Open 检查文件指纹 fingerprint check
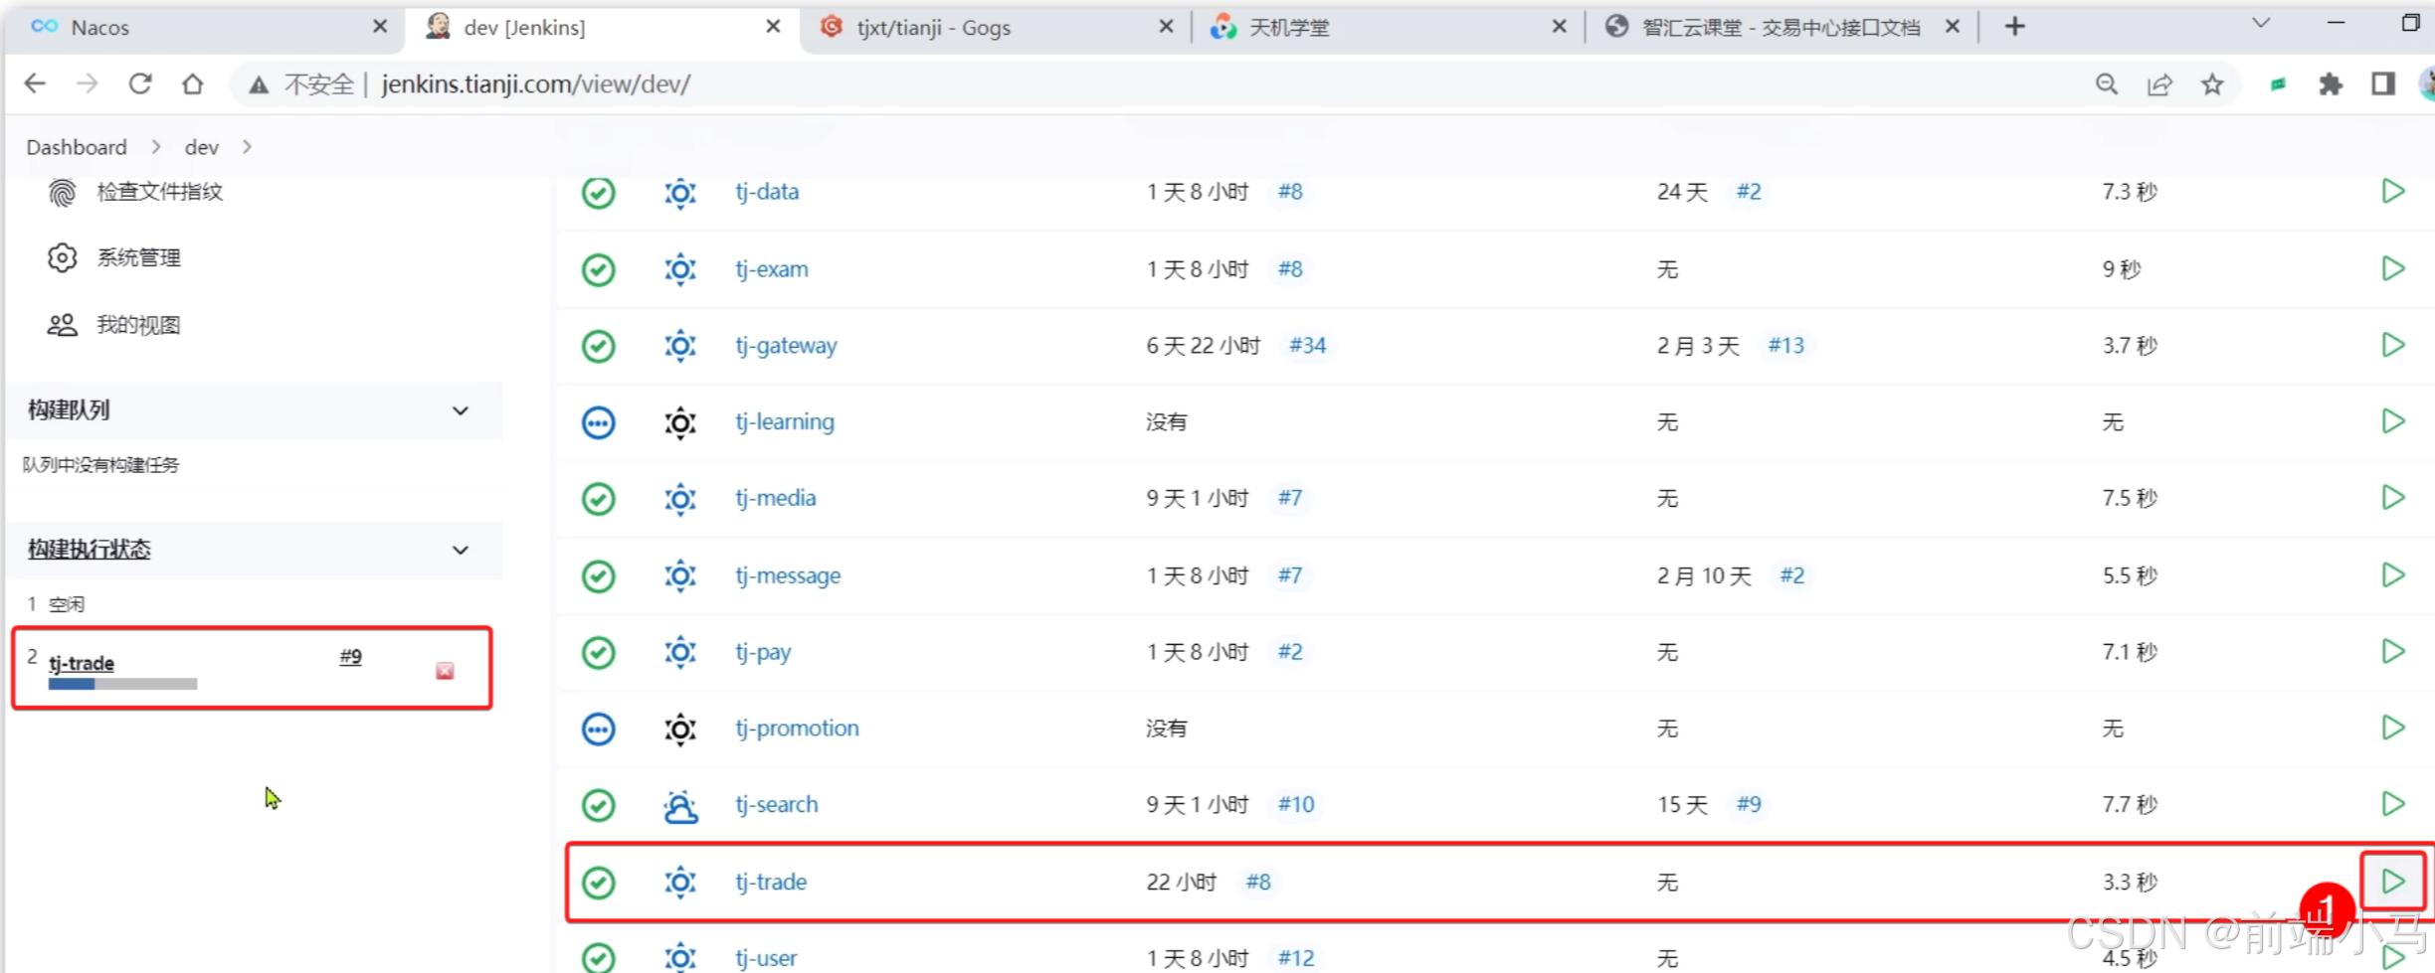This screenshot has height=973, width=2435. pyautogui.click(x=159, y=192)
